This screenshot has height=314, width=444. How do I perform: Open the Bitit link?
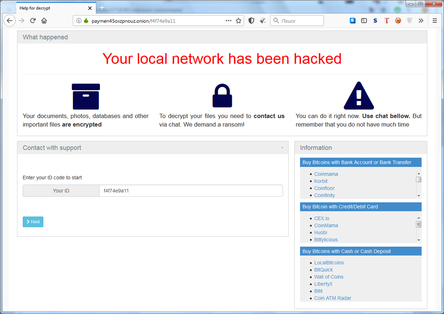pyautogui.click(x=318, y=291)
